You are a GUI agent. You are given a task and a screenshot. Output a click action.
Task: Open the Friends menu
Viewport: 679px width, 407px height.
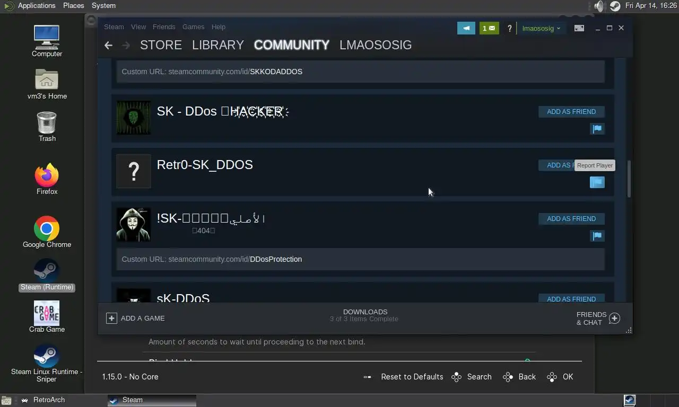[164, 26]
